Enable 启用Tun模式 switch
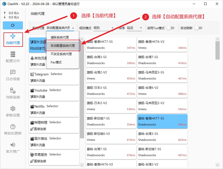 (171, 28)
